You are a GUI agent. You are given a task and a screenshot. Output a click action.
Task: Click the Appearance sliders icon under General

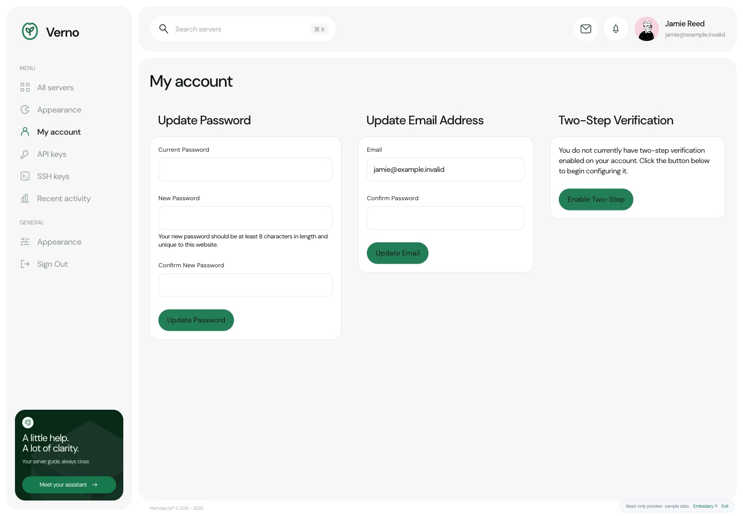click(25, 241)
